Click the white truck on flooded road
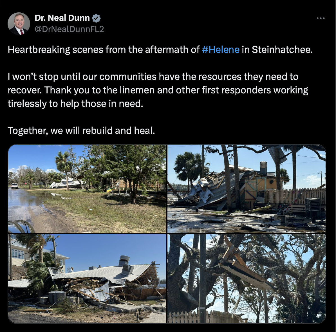Image resolution: width=336 pixels, height=332 pixels. 15,186
